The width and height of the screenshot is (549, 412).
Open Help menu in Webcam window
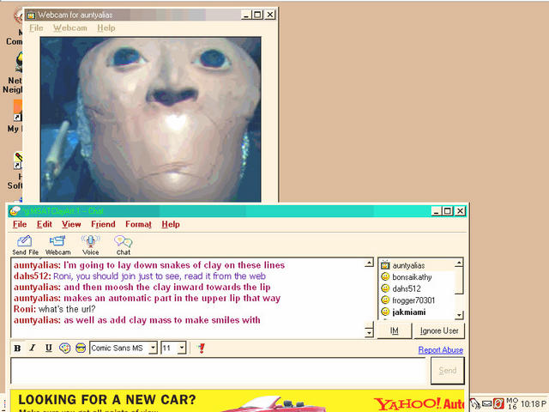point(106,27)
